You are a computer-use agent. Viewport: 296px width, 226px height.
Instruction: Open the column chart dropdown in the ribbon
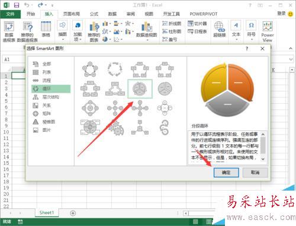pyautogui.click(x=107, y=24)
